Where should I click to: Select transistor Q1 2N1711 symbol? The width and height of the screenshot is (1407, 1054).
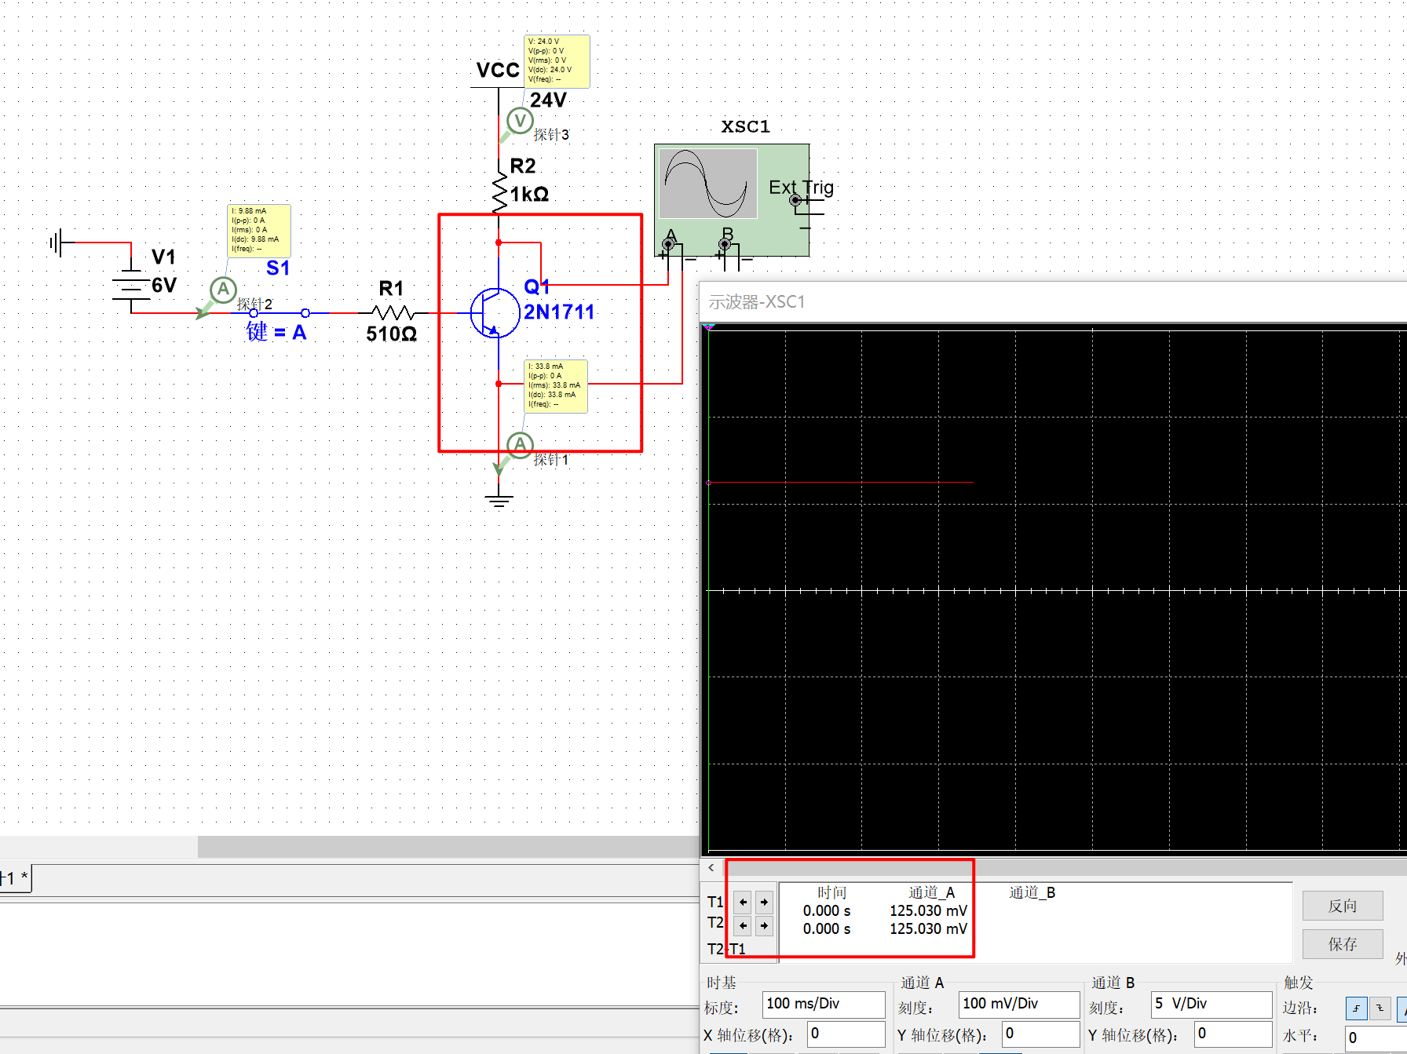496,312
